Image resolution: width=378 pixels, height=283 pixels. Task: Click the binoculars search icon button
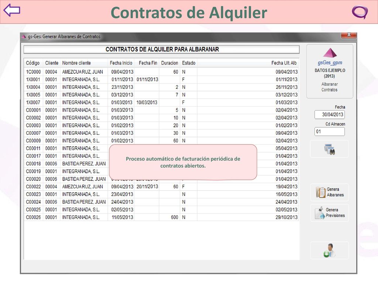coord(329,149)
